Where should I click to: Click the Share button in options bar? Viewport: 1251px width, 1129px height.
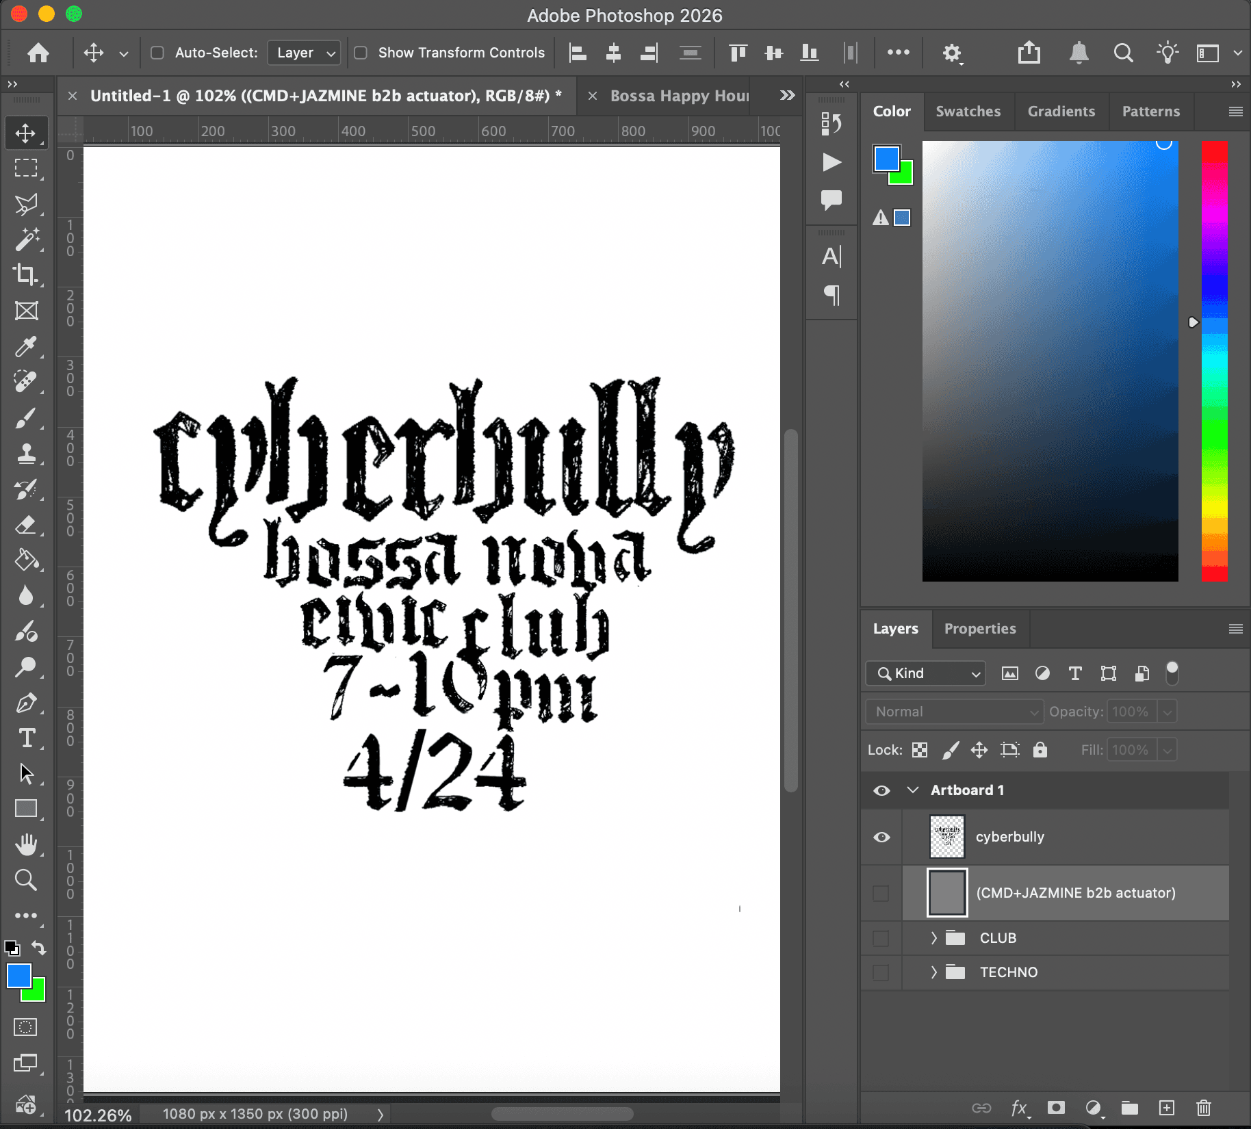click(x=1029, y=53)
